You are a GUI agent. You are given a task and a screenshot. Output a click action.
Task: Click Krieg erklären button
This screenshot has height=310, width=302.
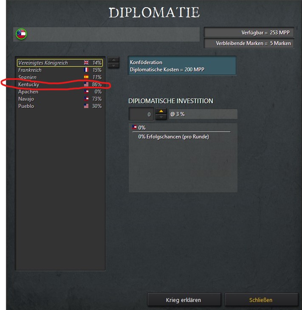coord(184,300)
